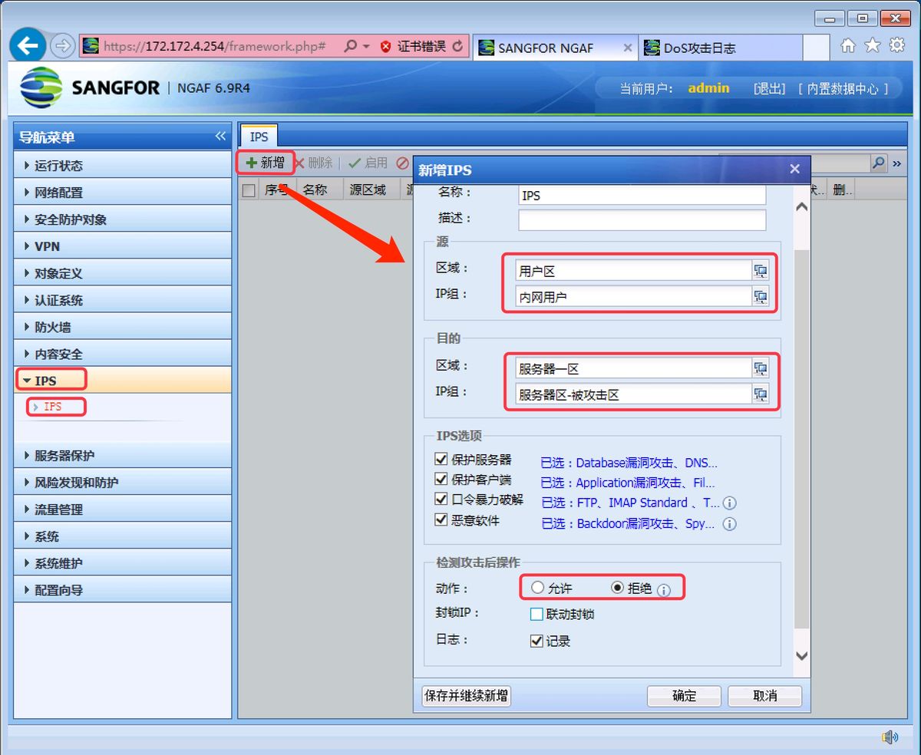Toggle 保护客户端 checkbox
The height and width of the screenshot is (755, 921).
point(441,480)
